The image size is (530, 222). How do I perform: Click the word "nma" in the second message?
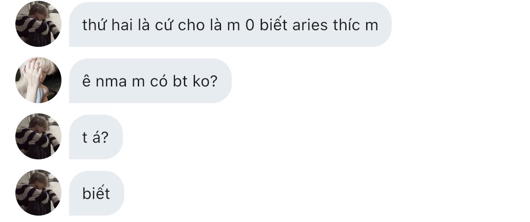[111, 81]
